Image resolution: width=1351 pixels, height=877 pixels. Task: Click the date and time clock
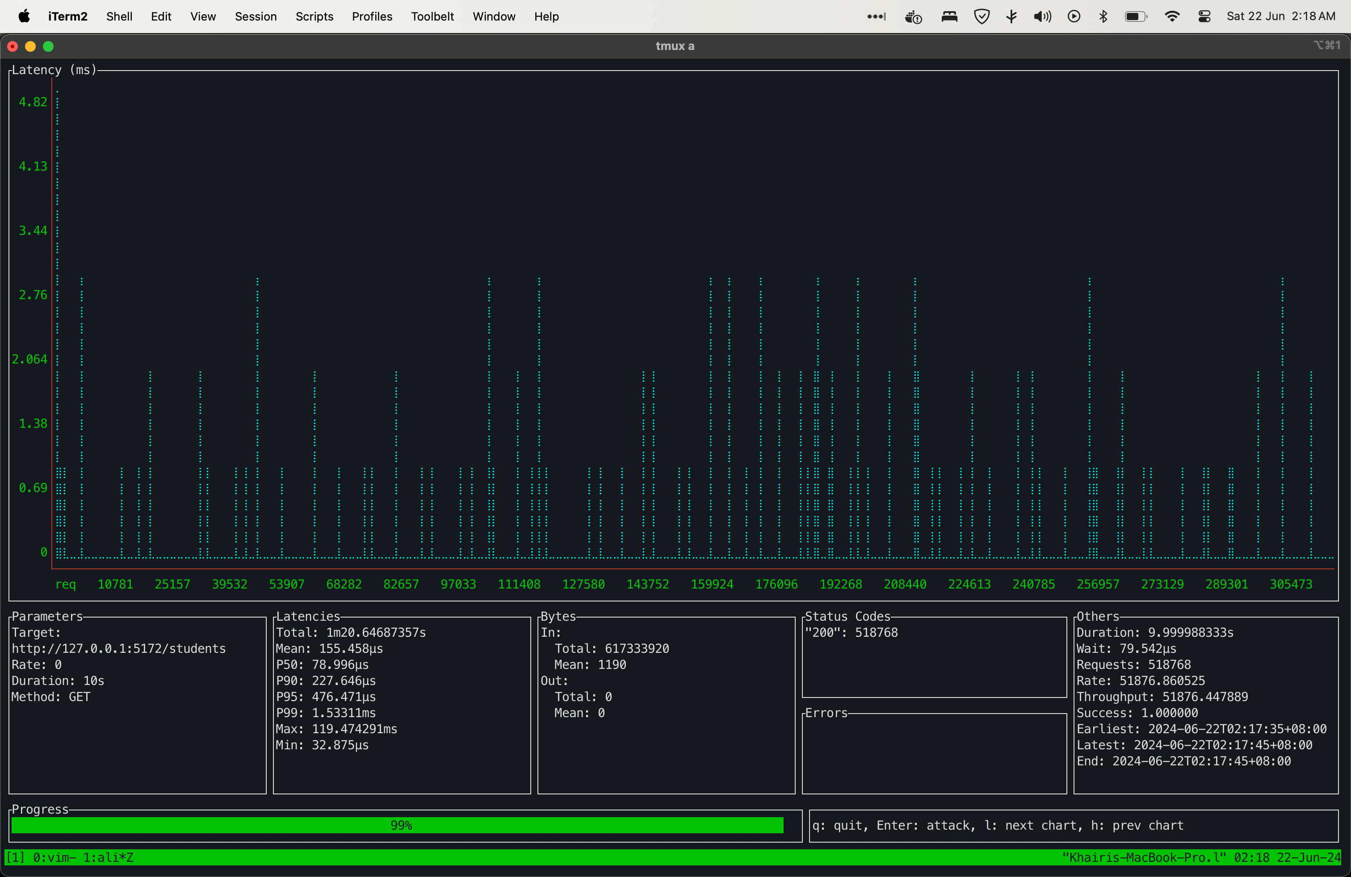point(1280,17)
